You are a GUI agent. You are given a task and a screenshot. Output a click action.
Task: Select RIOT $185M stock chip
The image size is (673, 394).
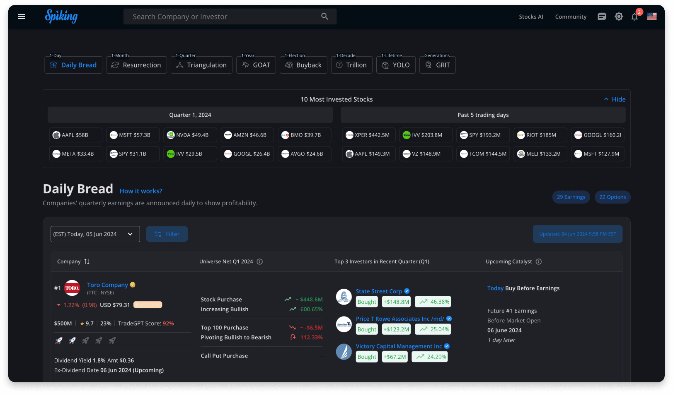540,135
